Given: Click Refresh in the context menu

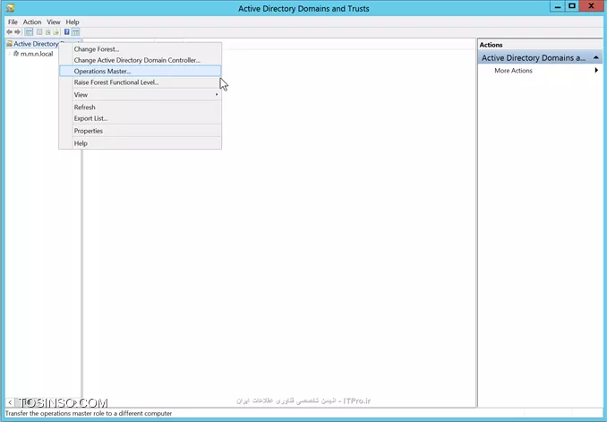Looking at the screenshot, I should 141,107.
